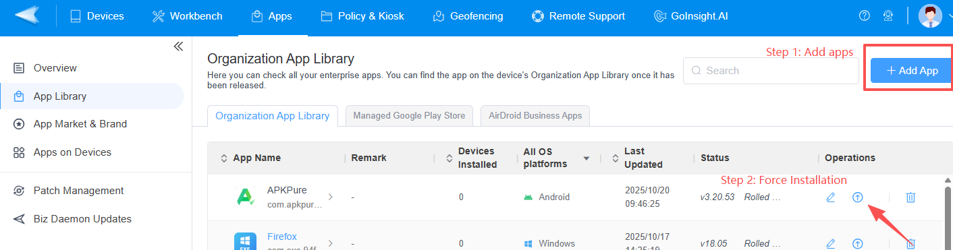Click the Operations column header
This screenshot has height=250, width=953.
850,158
